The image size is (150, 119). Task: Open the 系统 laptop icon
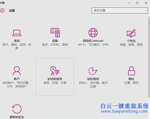tap(17, 33)
